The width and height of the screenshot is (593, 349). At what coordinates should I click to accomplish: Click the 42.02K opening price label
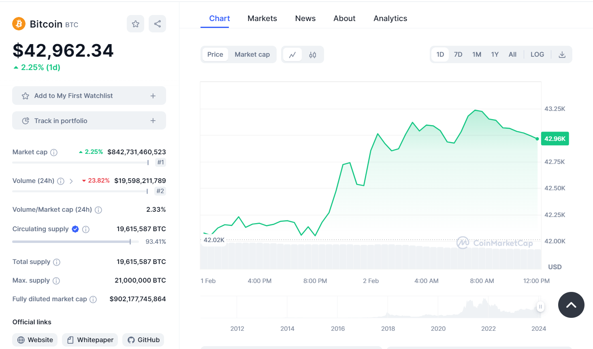[214, 240]
